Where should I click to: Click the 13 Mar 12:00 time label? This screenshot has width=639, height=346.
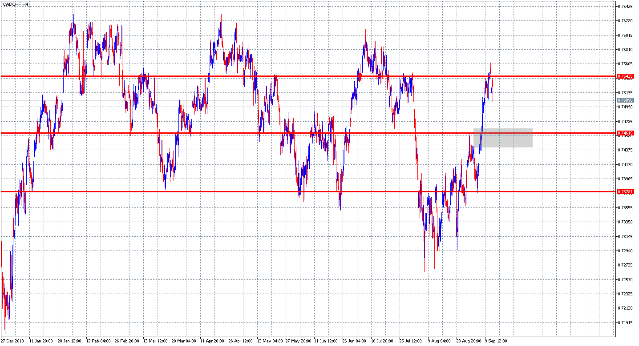[155, 342]
